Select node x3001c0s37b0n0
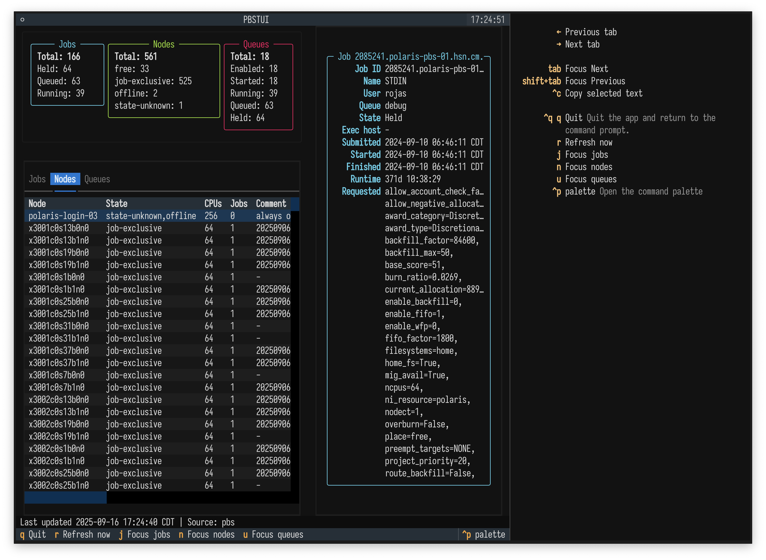Viewport: 766px width, 560px height. pos(158,350)
